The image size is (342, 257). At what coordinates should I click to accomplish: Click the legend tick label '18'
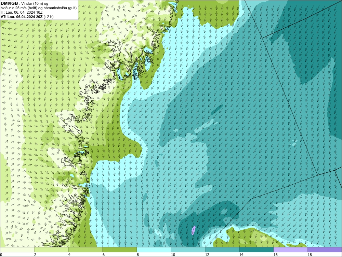click(310, 255)
